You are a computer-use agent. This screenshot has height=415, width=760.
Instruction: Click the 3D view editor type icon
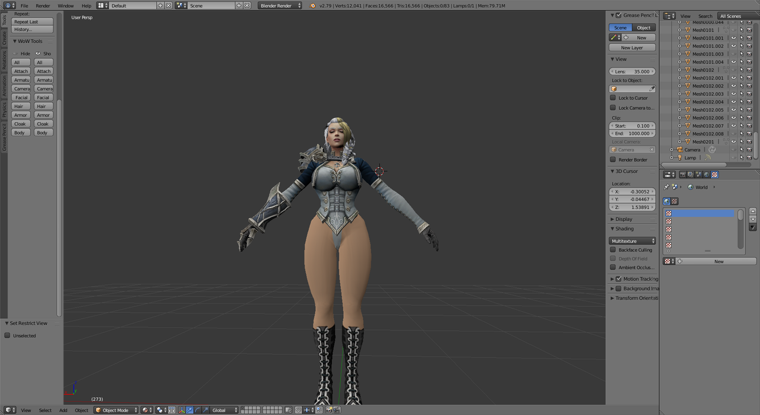click(9, 410)
